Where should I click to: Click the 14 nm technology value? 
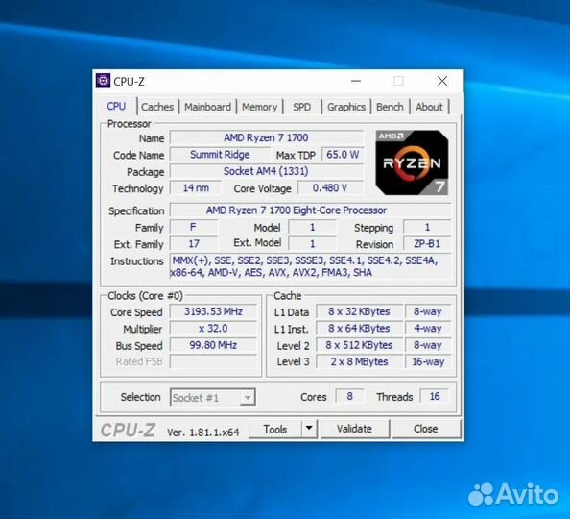196,188
